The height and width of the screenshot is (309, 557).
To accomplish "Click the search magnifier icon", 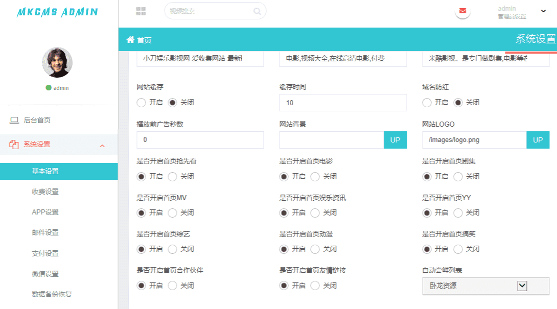I will pyautogui.click(x=257, y=11).
